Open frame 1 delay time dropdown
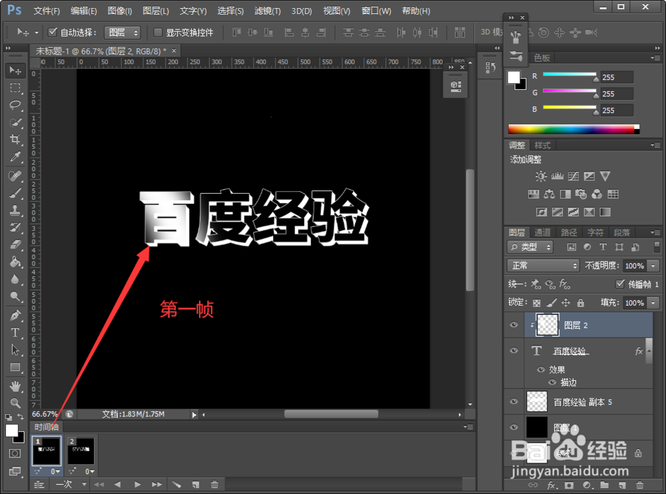 55,471
